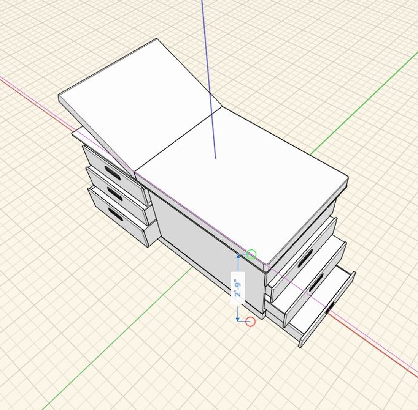Screen dimensions: 418x410
Task: Click the middle right drawer handle
Action: point(316,282)
